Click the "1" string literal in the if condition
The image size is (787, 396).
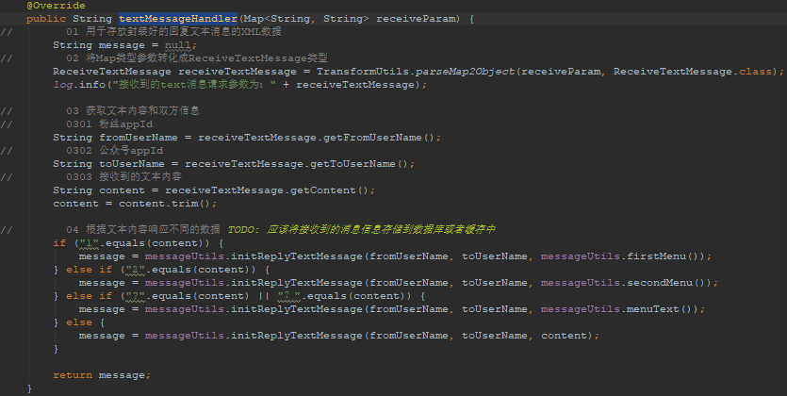pyautogui.click(x=90, y=243)
